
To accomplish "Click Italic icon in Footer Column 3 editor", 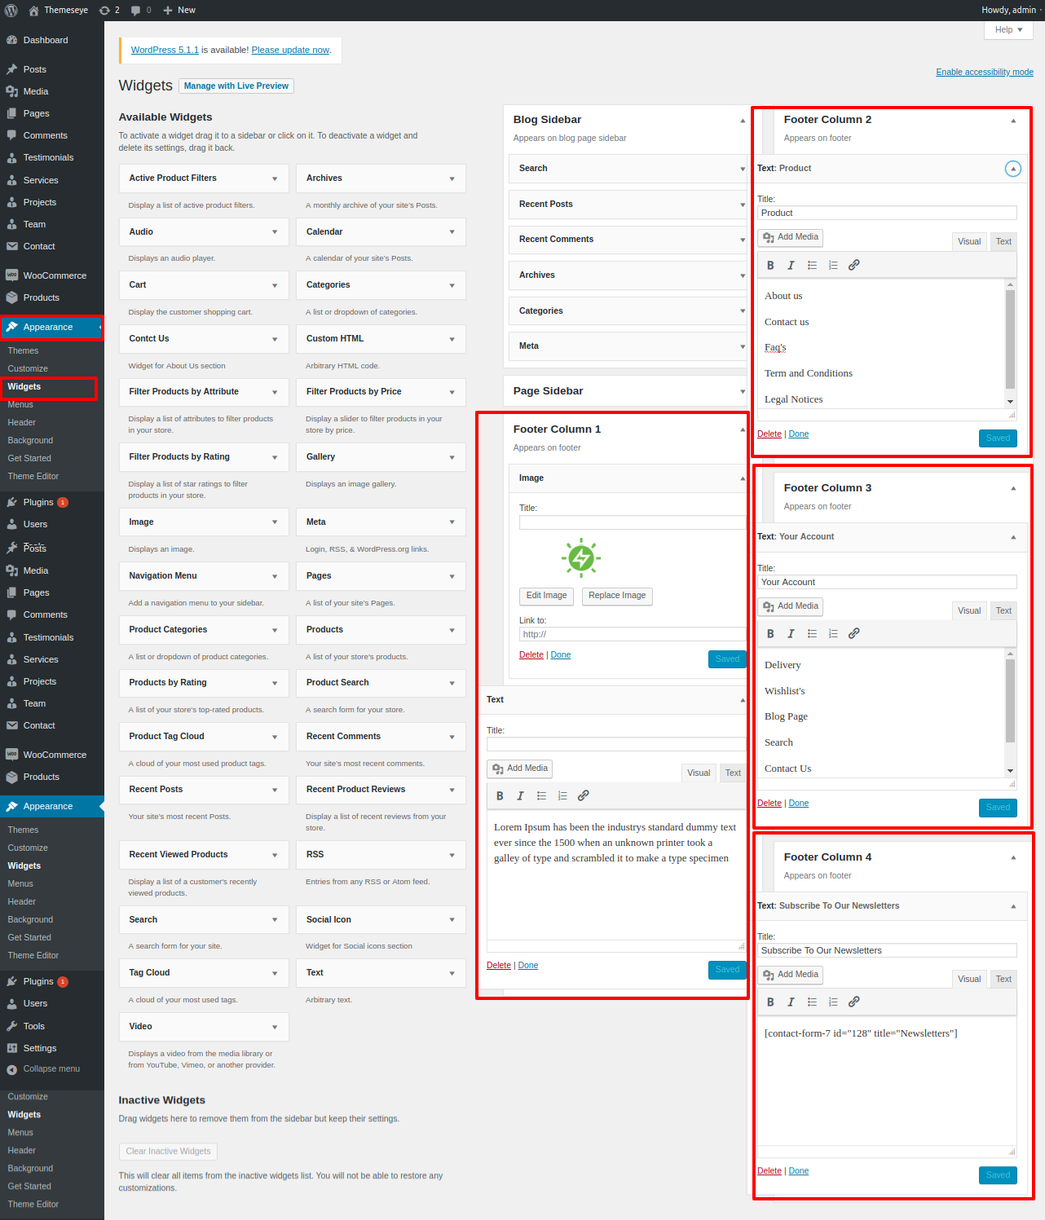I will click(x=791, y=634).
